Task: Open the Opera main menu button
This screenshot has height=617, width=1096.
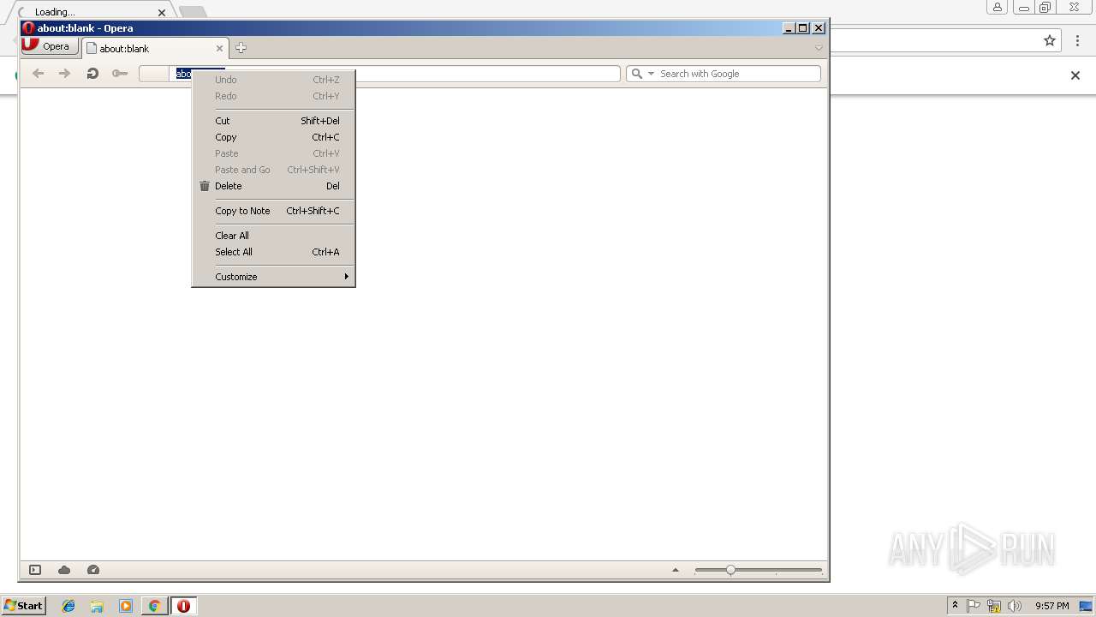Action: coord(50,46)
